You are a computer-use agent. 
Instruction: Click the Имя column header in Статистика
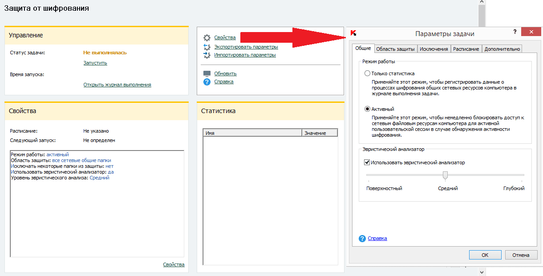pyautogui.click(x=252, y=133)
